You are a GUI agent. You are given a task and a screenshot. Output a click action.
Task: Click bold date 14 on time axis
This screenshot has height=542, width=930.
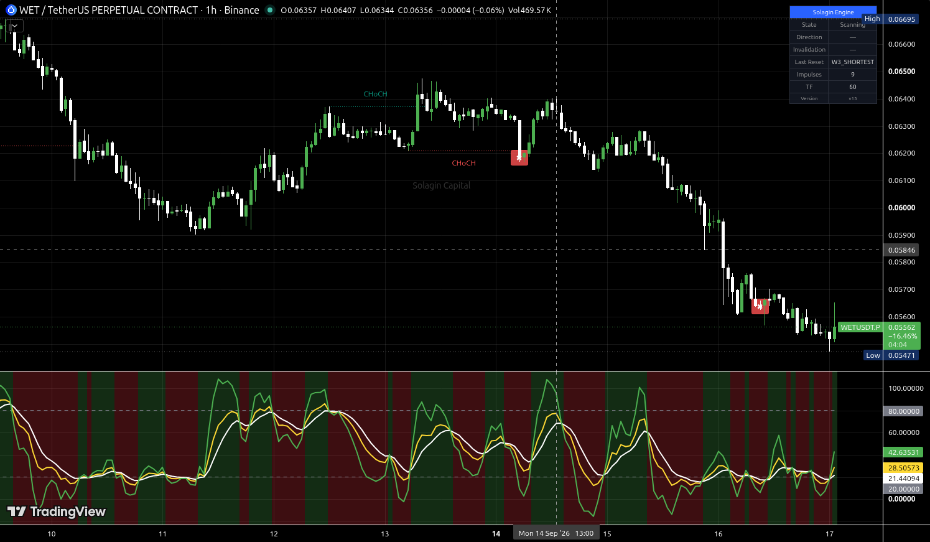tap(496, 534)
